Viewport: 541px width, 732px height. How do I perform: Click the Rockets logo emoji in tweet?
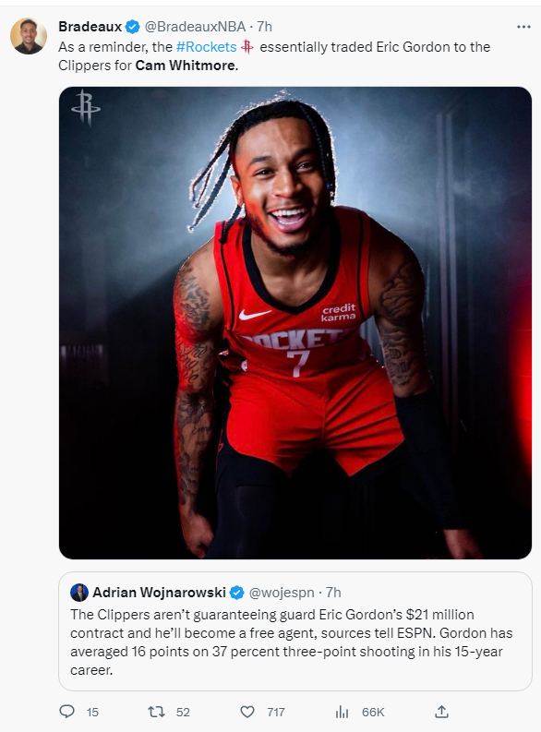(247, 47)
